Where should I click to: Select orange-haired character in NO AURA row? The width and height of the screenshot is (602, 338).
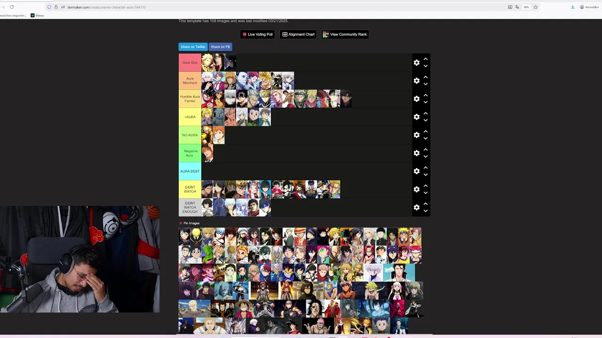pyautogui.click(x=219, y=135)
